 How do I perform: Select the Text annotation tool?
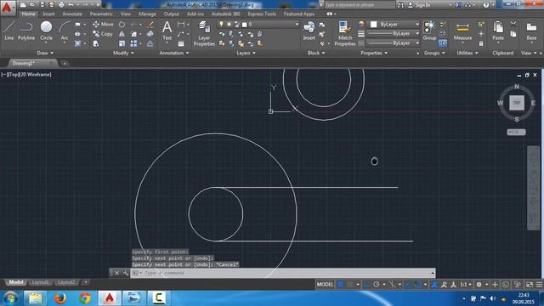[167, 31]
